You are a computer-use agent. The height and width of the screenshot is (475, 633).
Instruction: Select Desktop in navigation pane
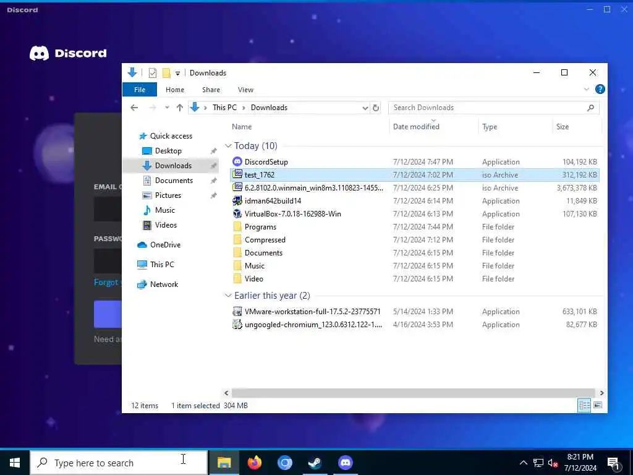[168, 151]
